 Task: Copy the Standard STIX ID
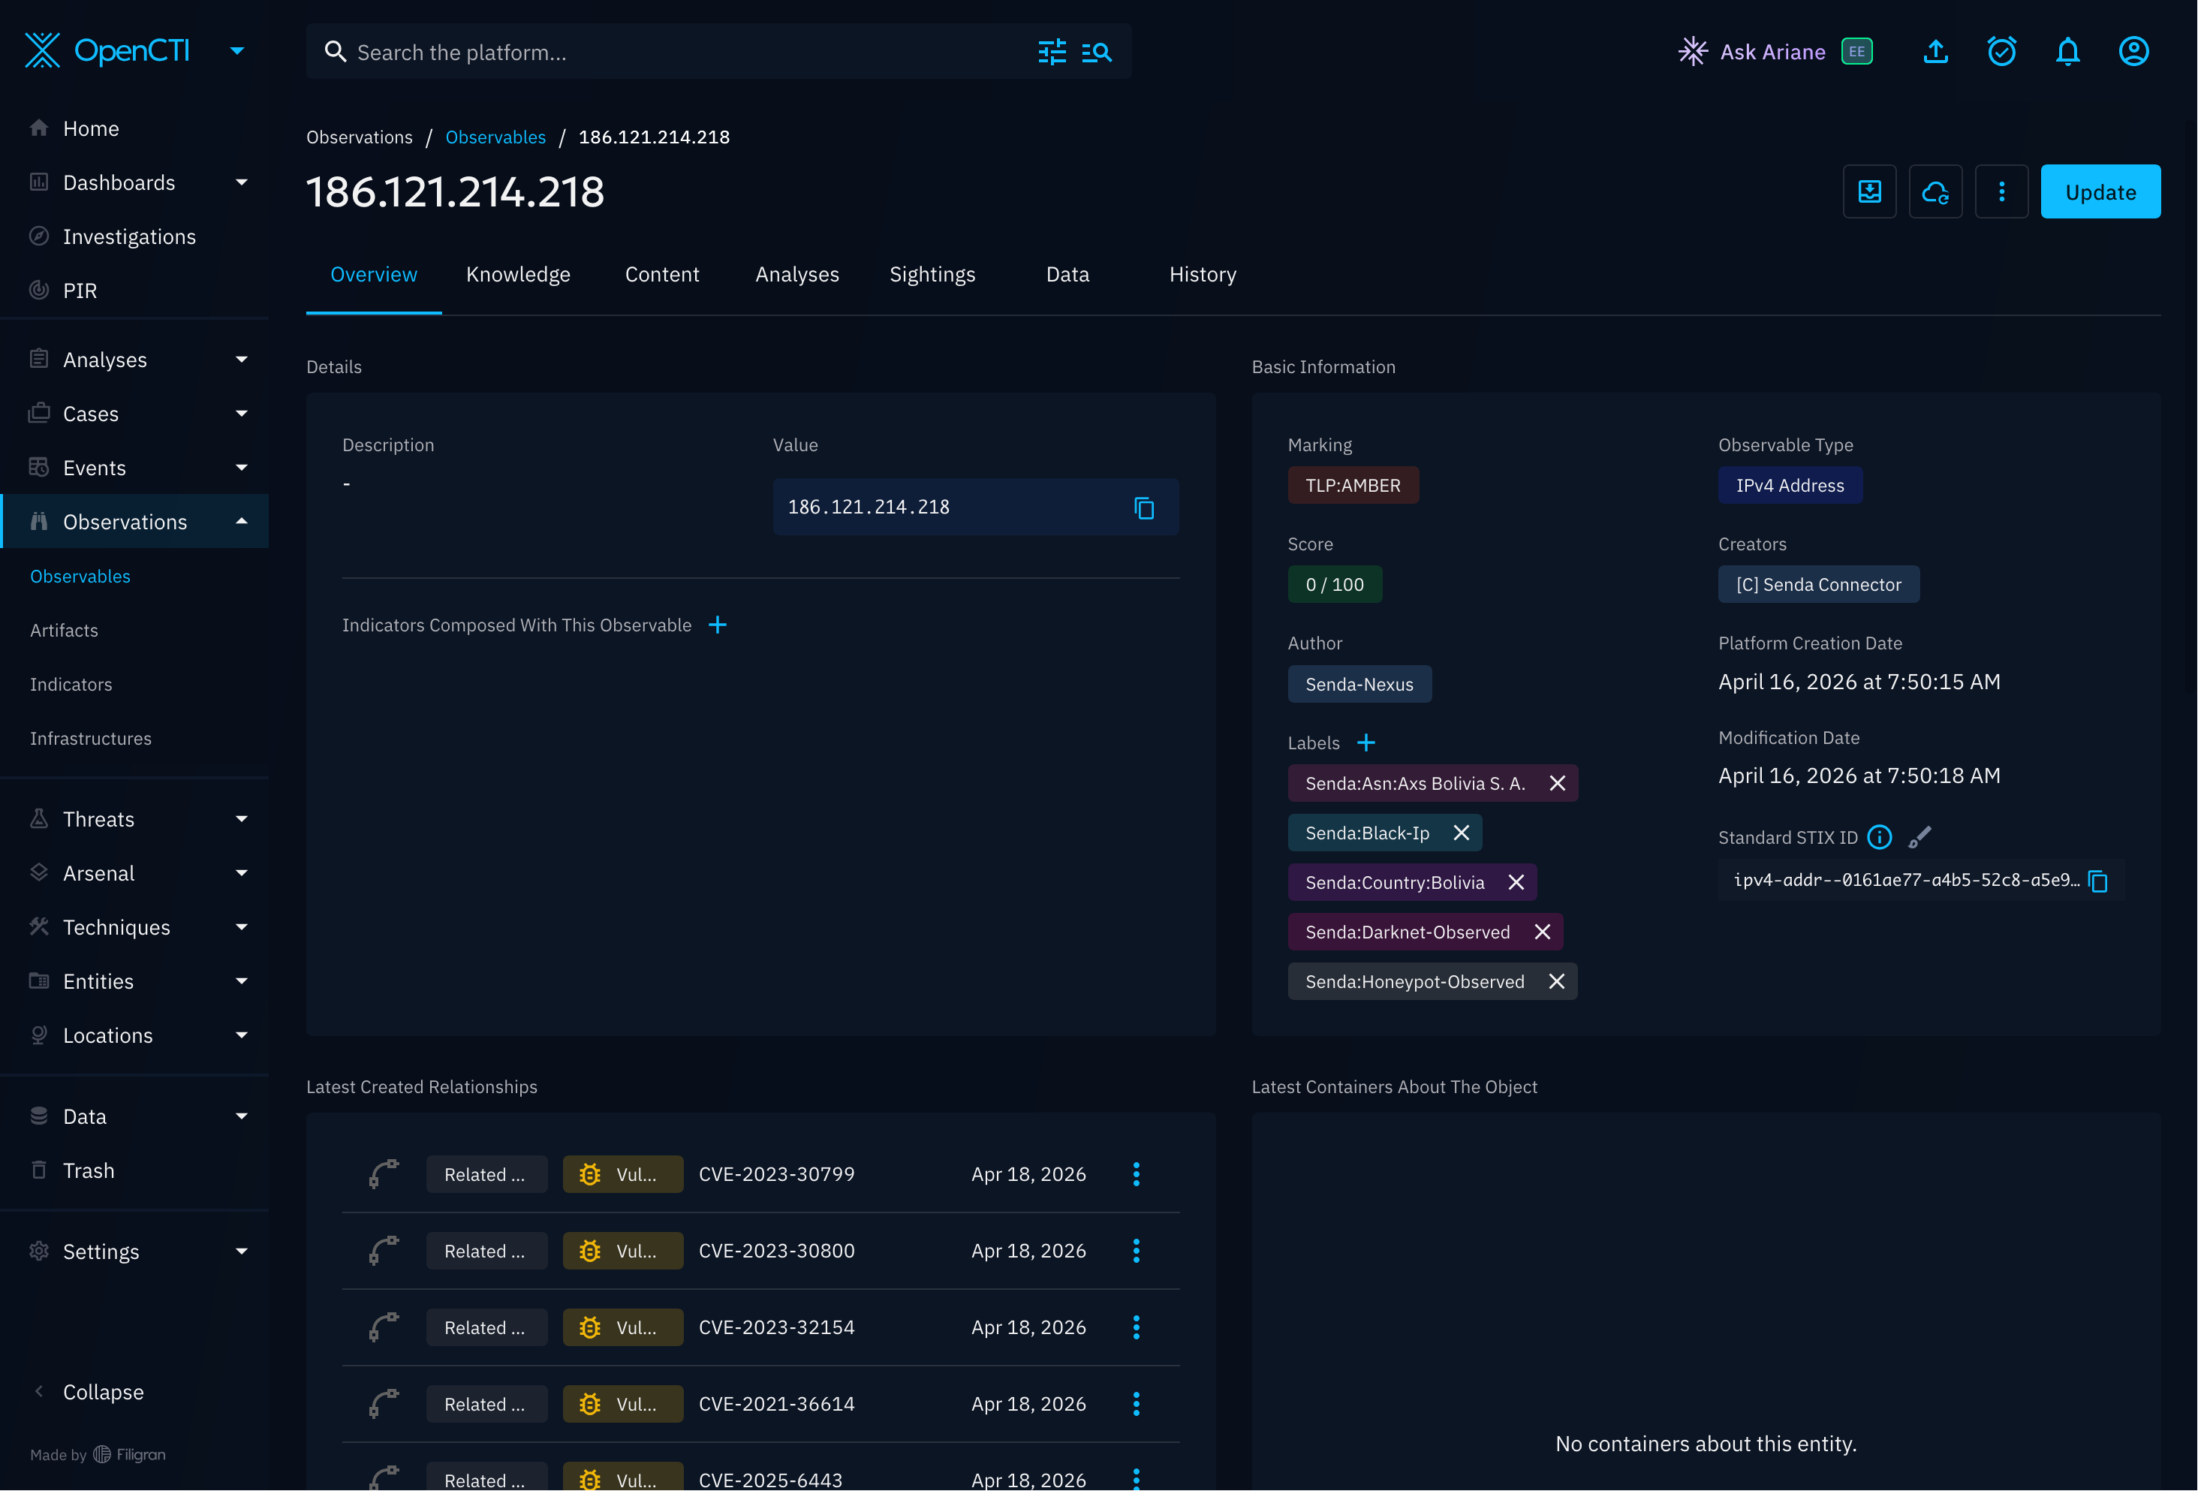pos(2097,881)
